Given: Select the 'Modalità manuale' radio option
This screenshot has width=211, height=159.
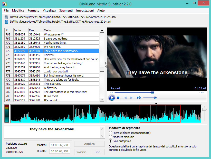Looking at the screenshot, I should (x=111, y=137).
